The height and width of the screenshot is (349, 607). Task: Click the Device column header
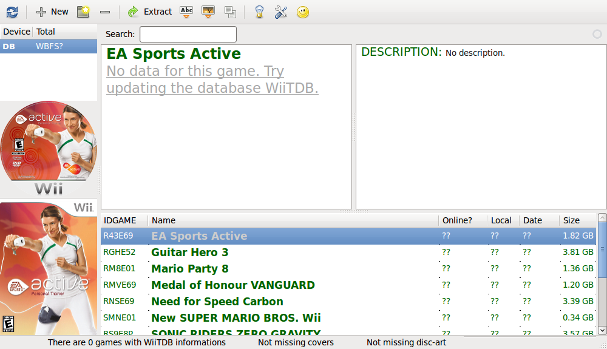click(16, 32)
